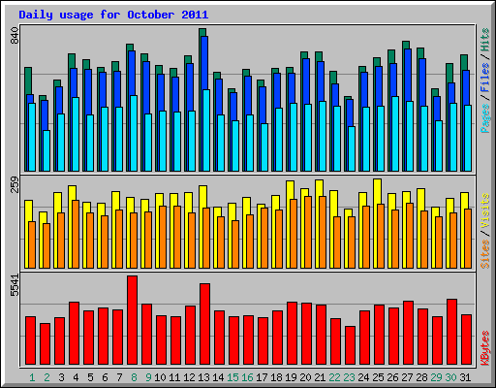Screen dimensions: 496x388
Task: Click the orange Sites bar for day 20
Action: [x=308, y=232]
